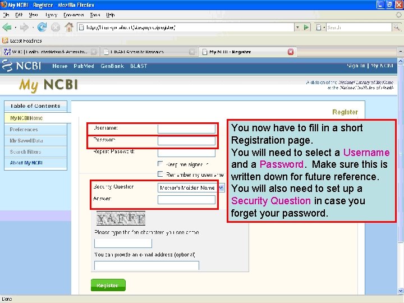
Task: Open the View menu
Action: pos(33,15)
